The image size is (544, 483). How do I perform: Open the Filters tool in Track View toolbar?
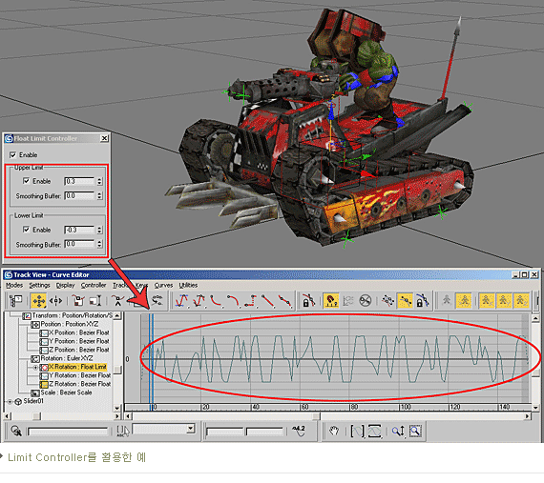tap(16, 300)
